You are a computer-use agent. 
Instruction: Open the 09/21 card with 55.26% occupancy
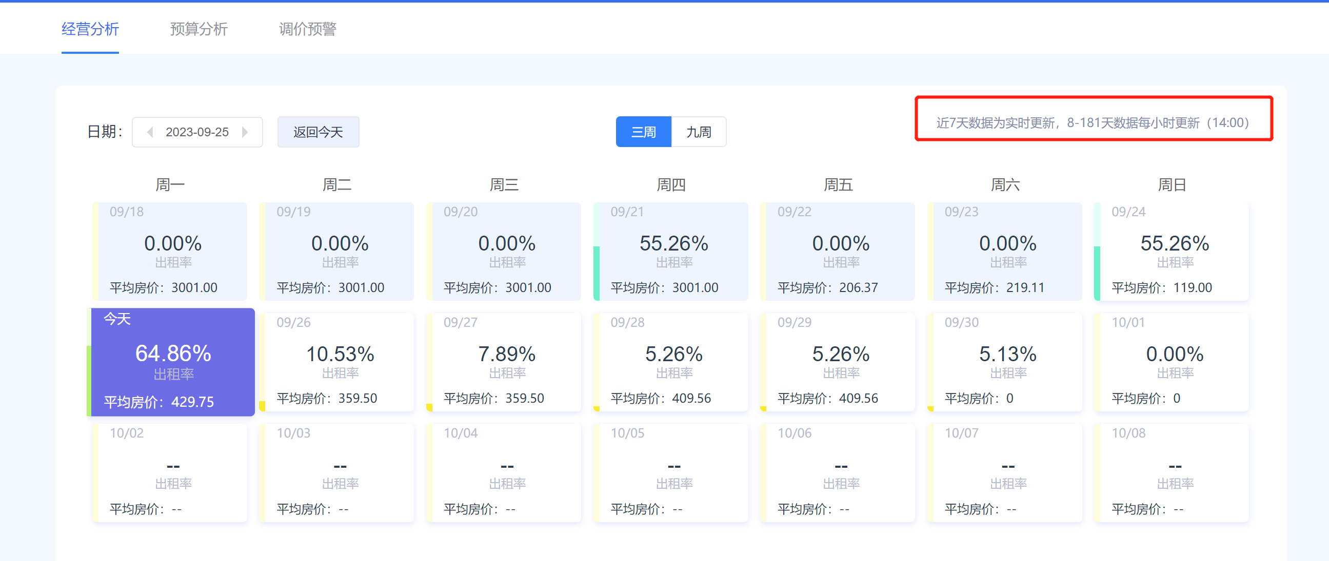(671, 252)
